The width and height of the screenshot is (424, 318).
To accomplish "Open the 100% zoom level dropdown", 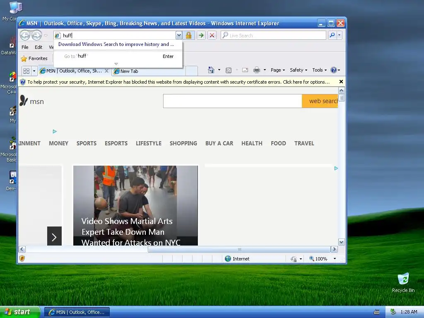I will tap(335, 259).
